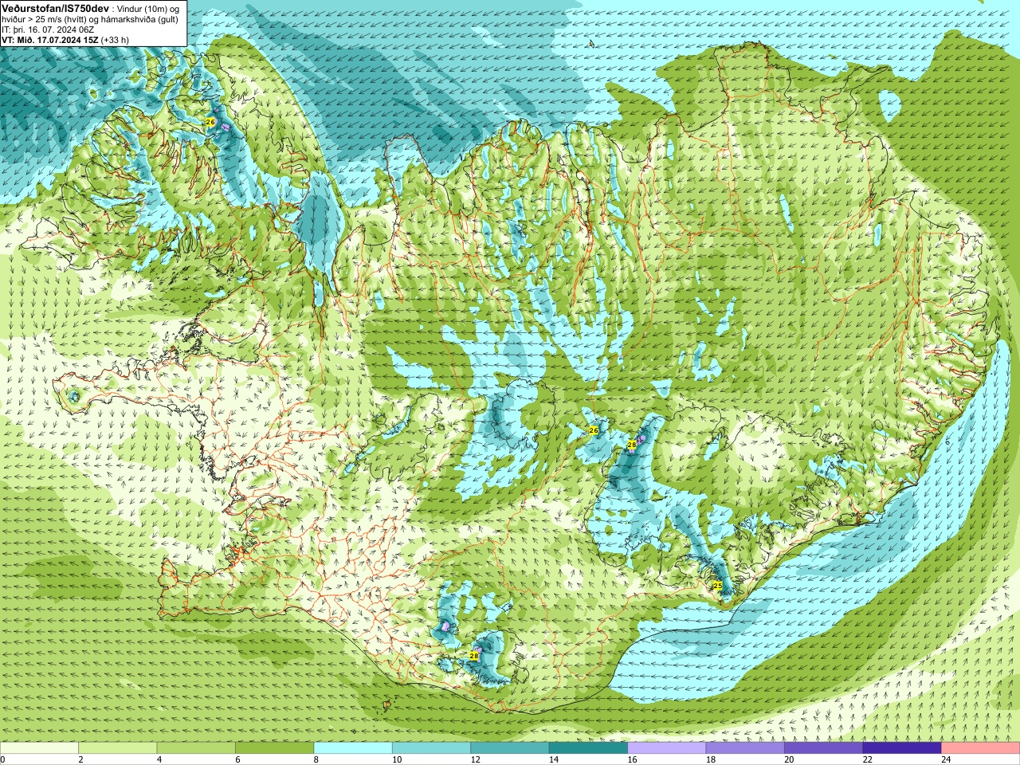Click the legend tick label "24"

946,759
